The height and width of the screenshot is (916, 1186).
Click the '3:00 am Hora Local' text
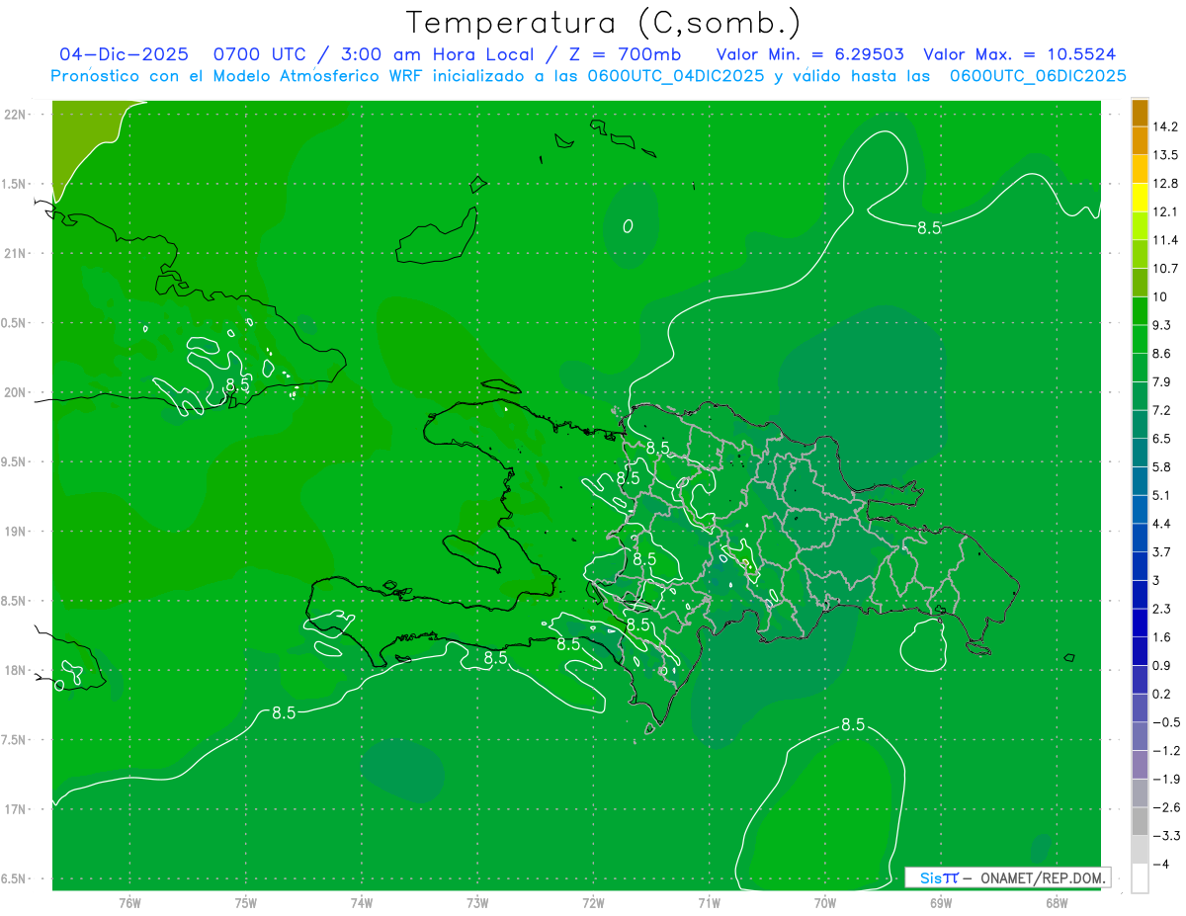coord(436,54)
